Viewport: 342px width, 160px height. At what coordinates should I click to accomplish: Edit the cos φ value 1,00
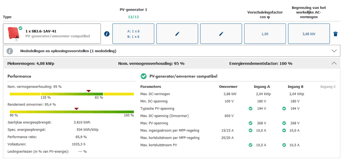pyautogui.click(x=265, y=34)
